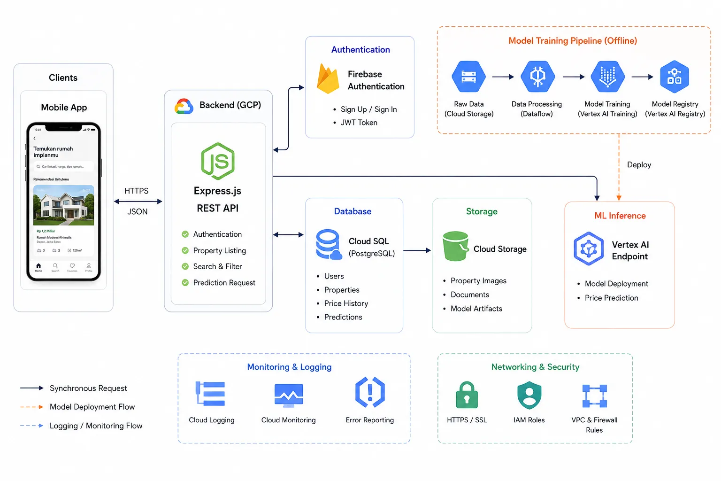This screenshot has height=481, width=721.
Task: Tap the back chevron in the mobile app
Action: pos(35,138)
